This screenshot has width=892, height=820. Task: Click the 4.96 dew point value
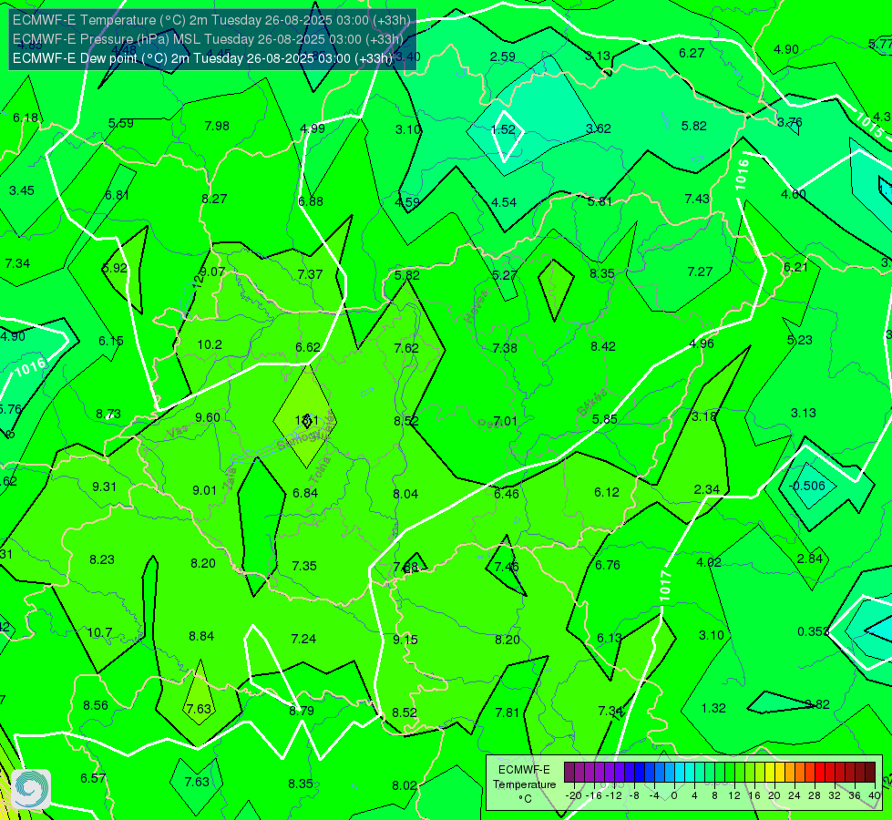click(x=702, y=343)
